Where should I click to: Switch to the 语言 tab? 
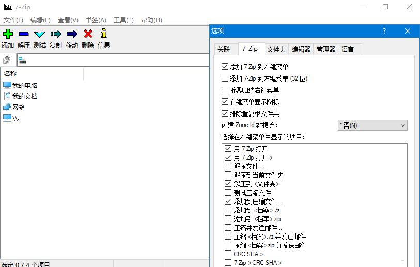[348, 50]
